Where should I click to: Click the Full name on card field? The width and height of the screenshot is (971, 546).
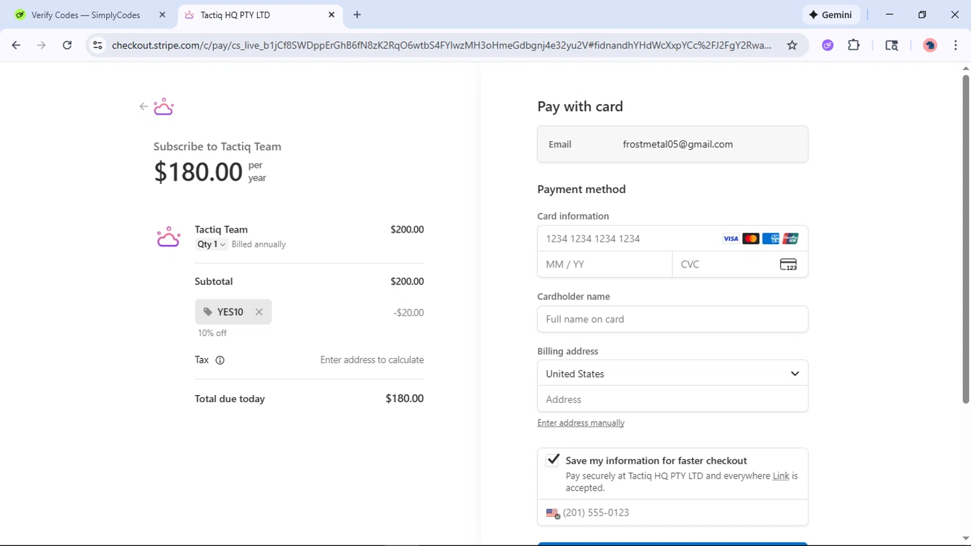tap(673, 319)
